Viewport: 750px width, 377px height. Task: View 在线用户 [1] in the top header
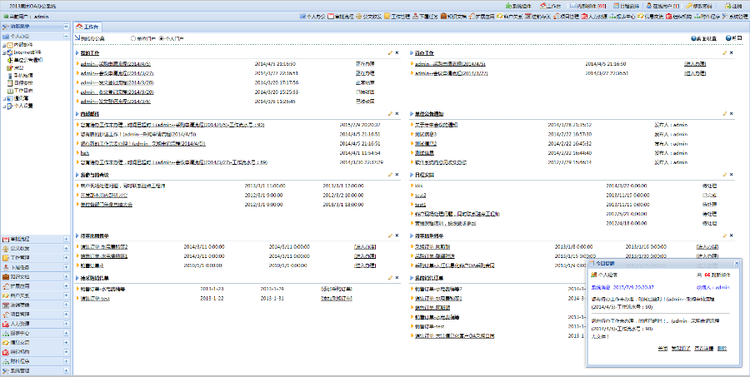coord(662,6)
